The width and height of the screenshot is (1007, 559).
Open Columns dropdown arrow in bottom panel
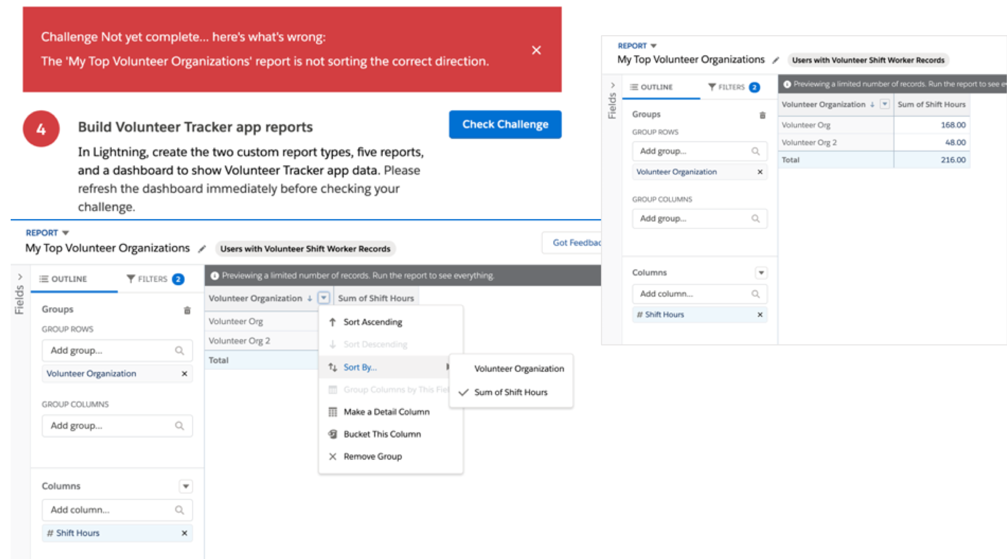coord(186,486)
